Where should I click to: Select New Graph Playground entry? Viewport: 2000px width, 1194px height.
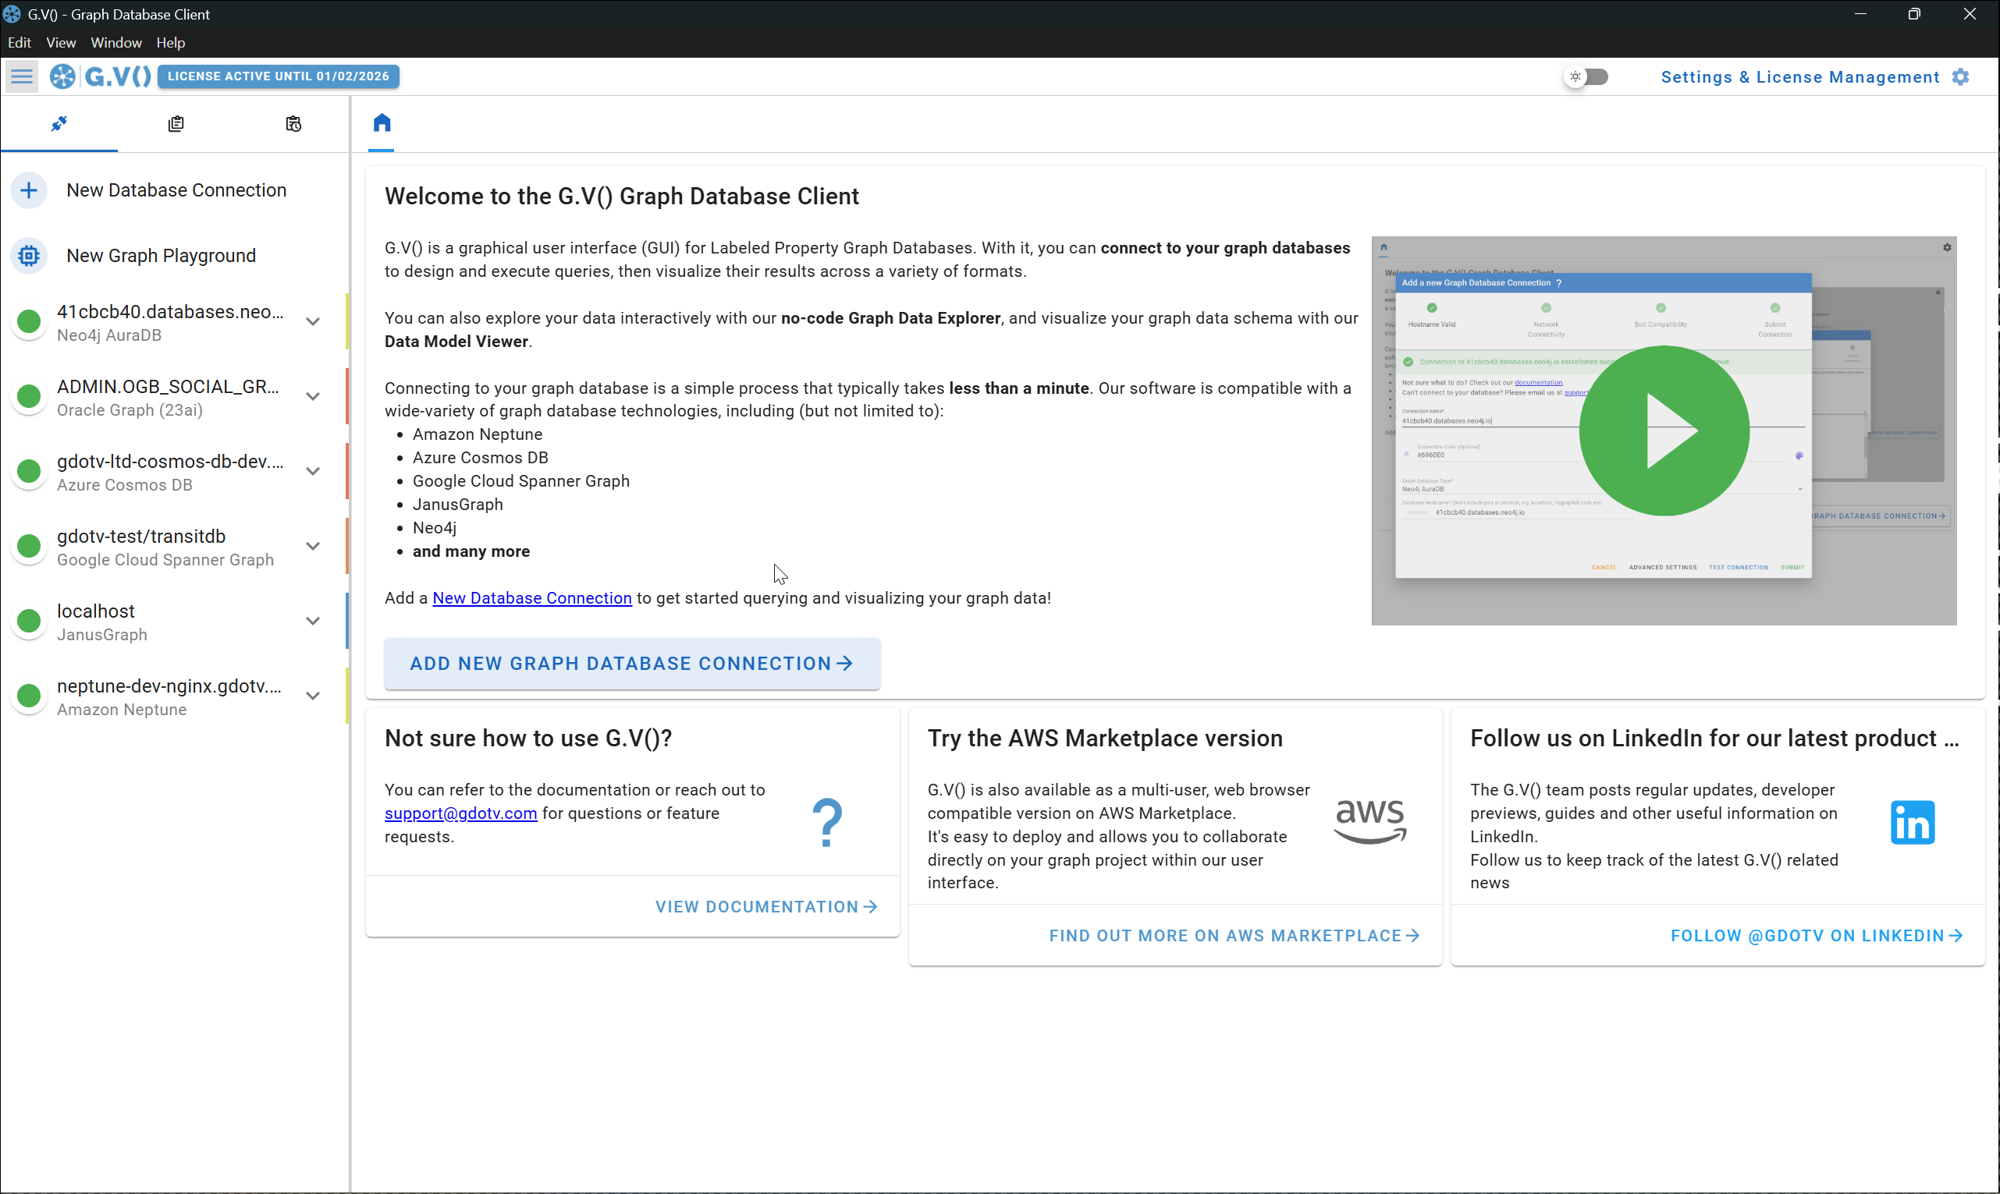tap(175, 256)
